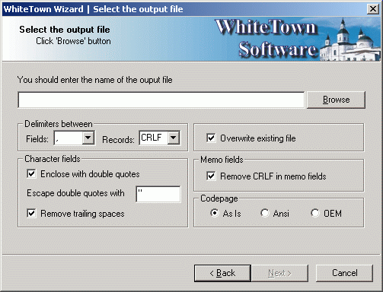This screenshot has width=383, height=292.
Task: Click the disabled Next button
Action: (279, 273)
